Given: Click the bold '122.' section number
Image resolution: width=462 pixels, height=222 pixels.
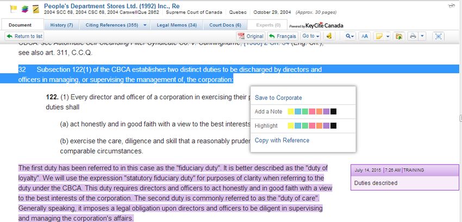Looking at the screenshot, I should pyautogui.click(x=52, y=97).
